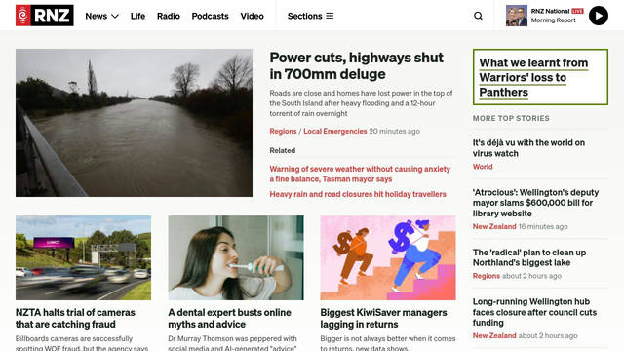Click the '20 minutes ago' timestamp text

pos(394,131)
